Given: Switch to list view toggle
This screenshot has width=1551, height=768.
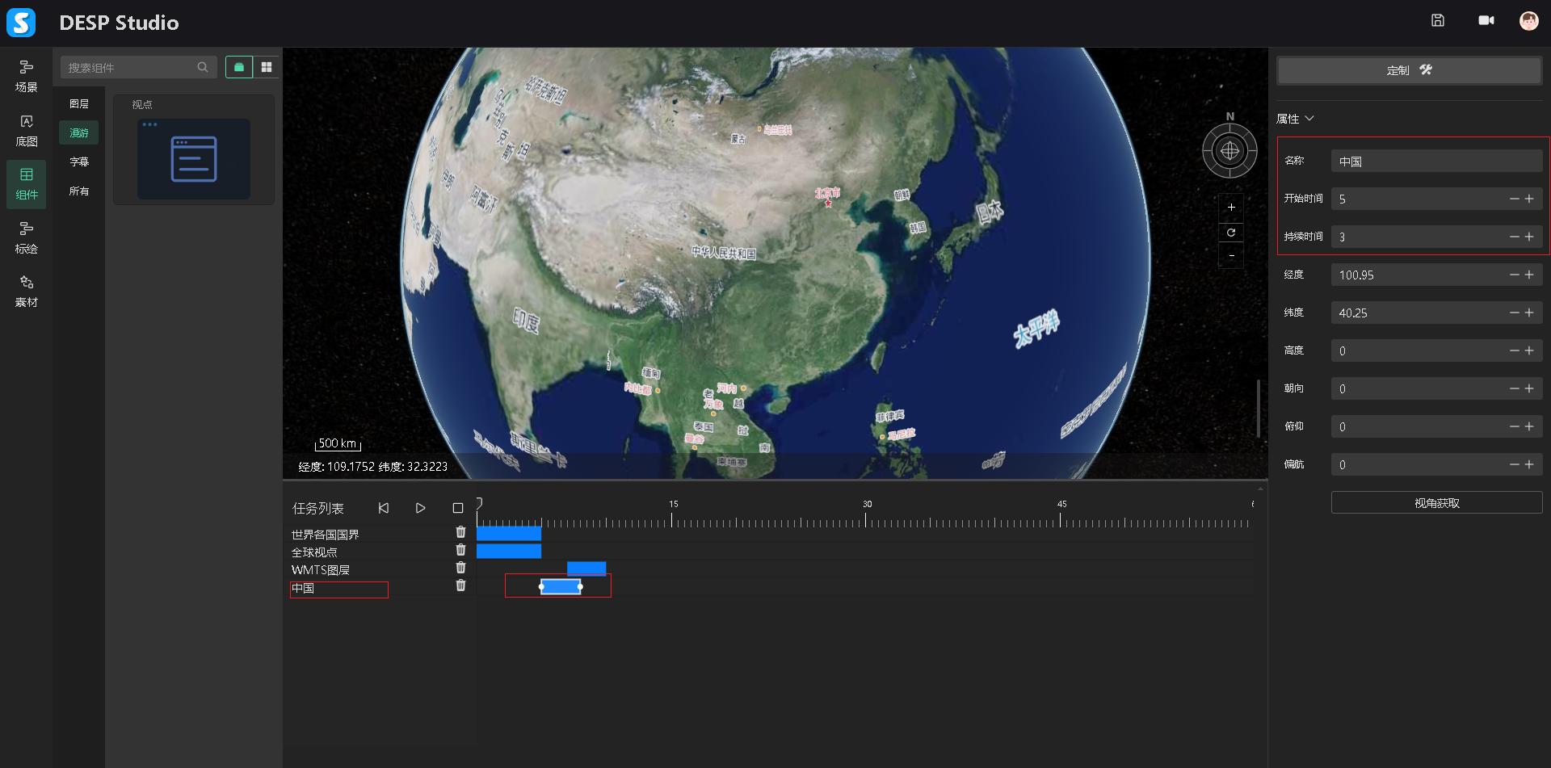Looking at the screenshot, I should pyautogui.click(x=239, y=67).
